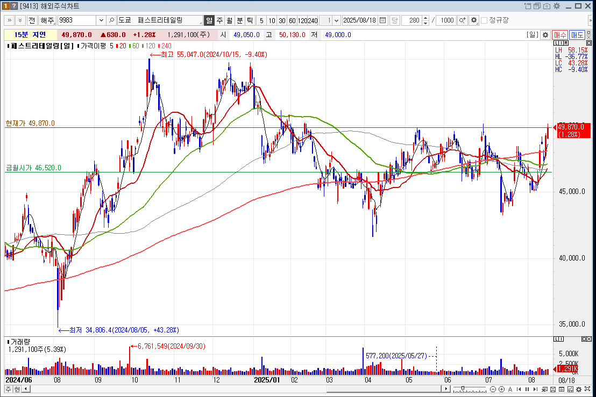Click the stock search magnifier icon
This screenshot has width=596, height=397.
tap(112, 20)
